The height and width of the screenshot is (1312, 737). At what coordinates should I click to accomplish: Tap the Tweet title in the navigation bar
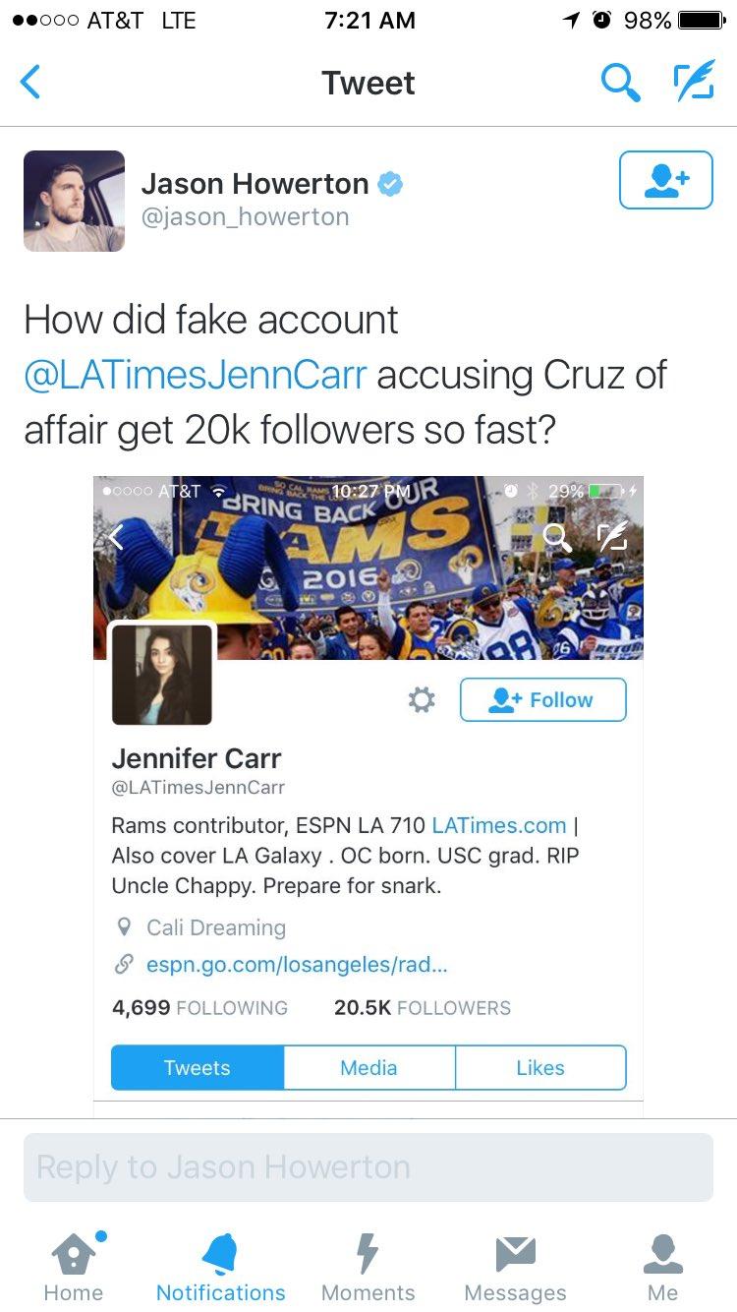click(368, 83)
